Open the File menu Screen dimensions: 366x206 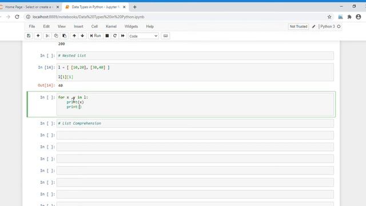[32, 26]
